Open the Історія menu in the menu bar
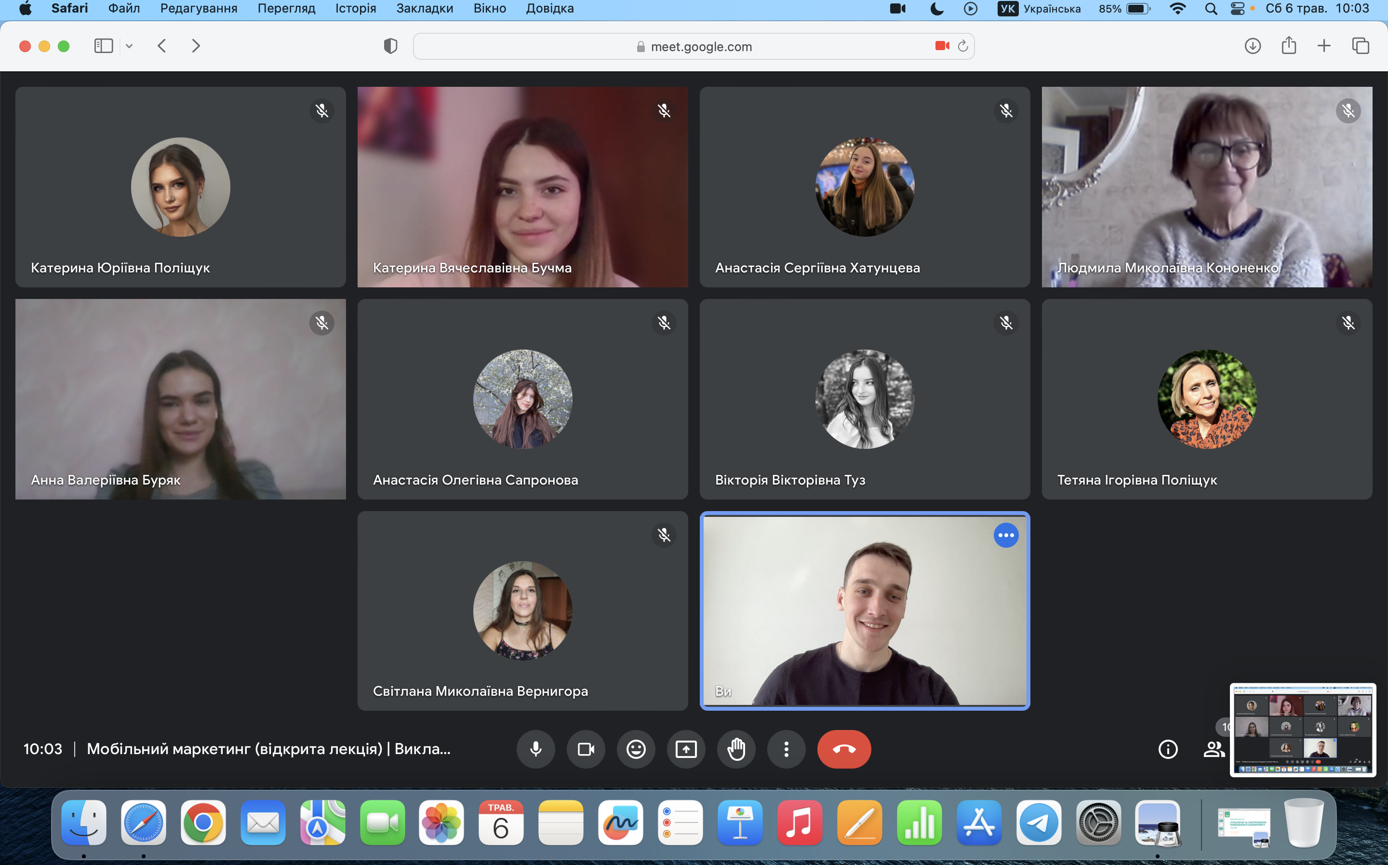The height and width of the screenshot is (865, 1388). click(x=356, y=9)
